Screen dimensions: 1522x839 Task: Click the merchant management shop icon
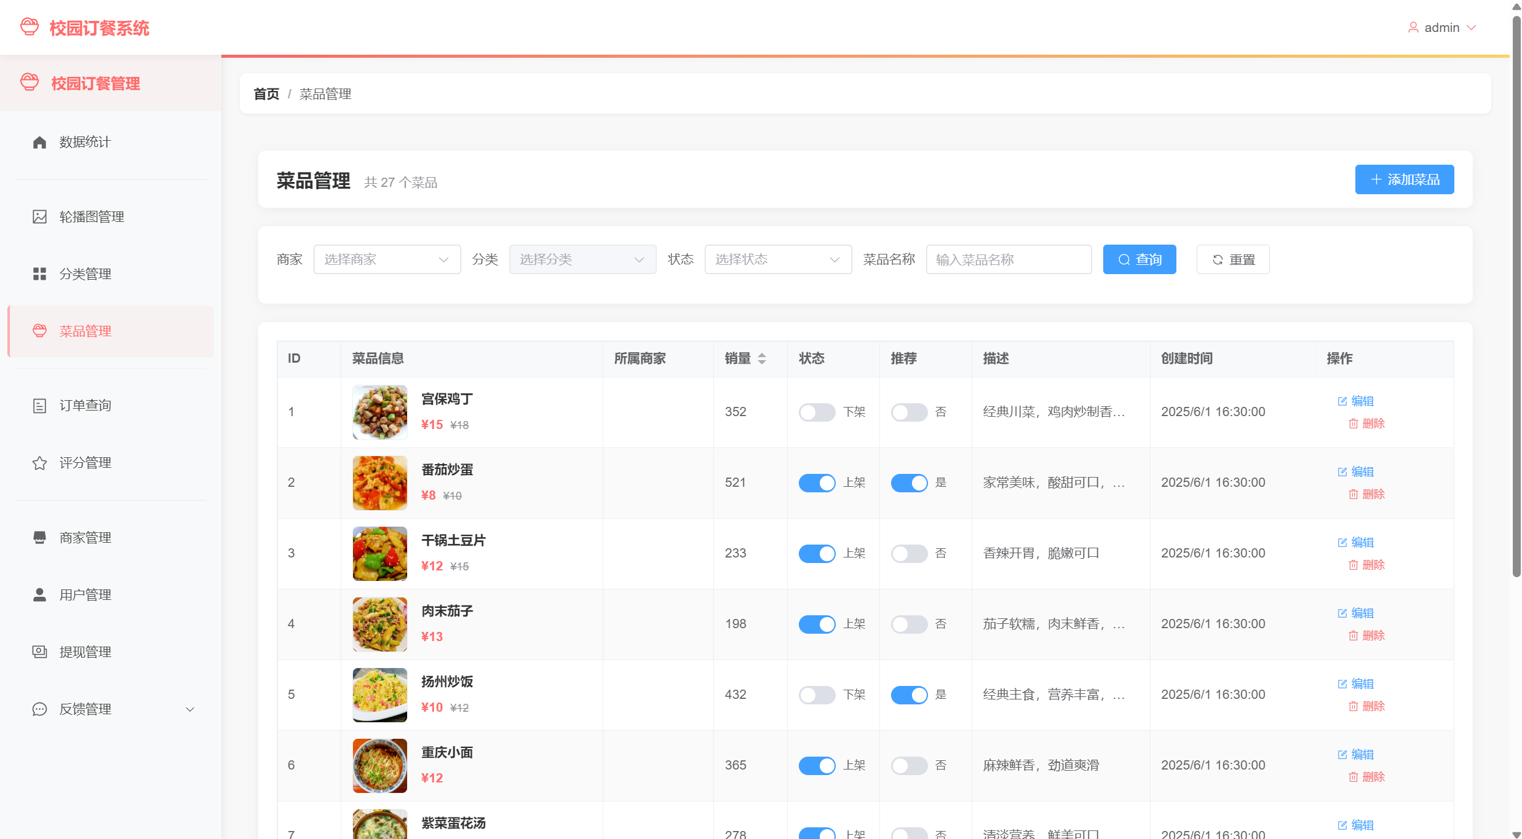pos(39,537)
